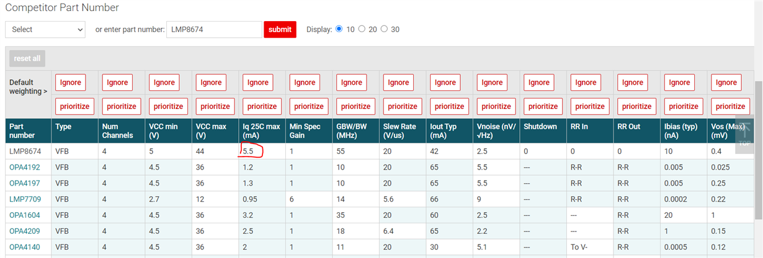Click the LMP8674 part number cell
This screenshot has height=258, width=763.
pyautogui.click(x=28, y=151)
